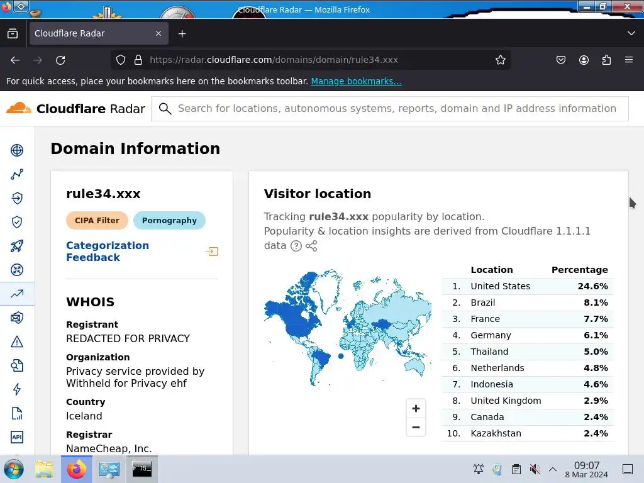Viewport: 644px width, 483px height.
Task: Go back to the previous page
Action: [15, 60]
